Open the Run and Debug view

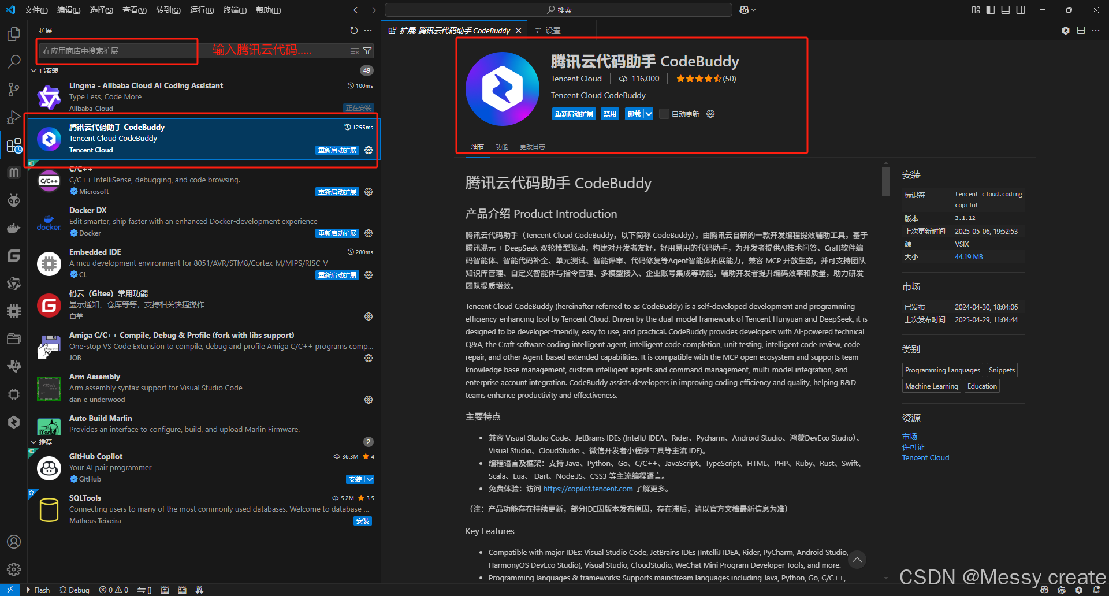(14, 117)
